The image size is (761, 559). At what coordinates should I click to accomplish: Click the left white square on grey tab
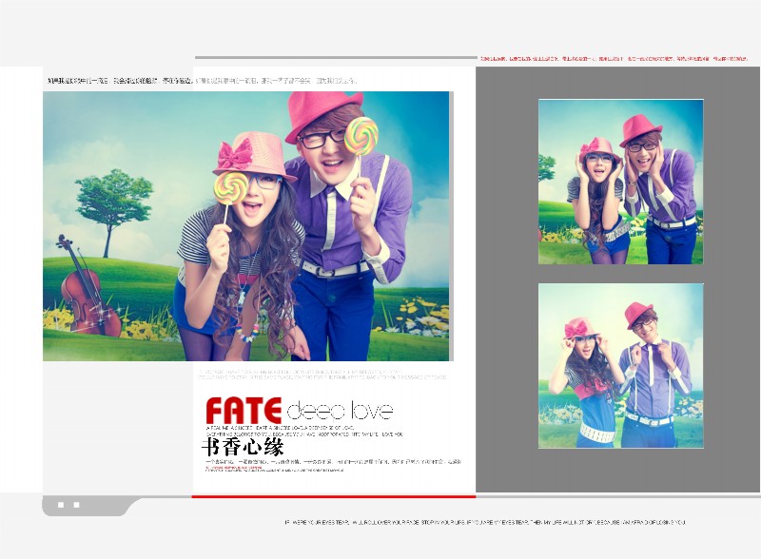pos(60,505)
